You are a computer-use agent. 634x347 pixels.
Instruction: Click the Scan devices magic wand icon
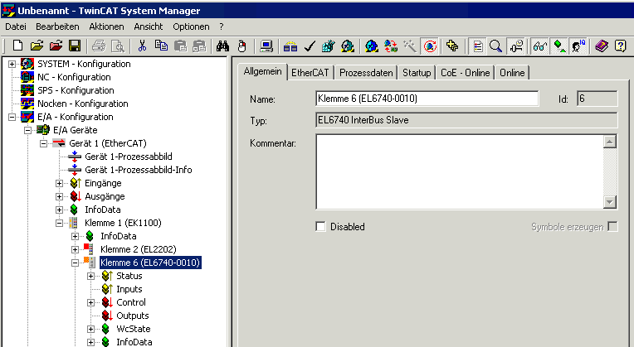410,46
